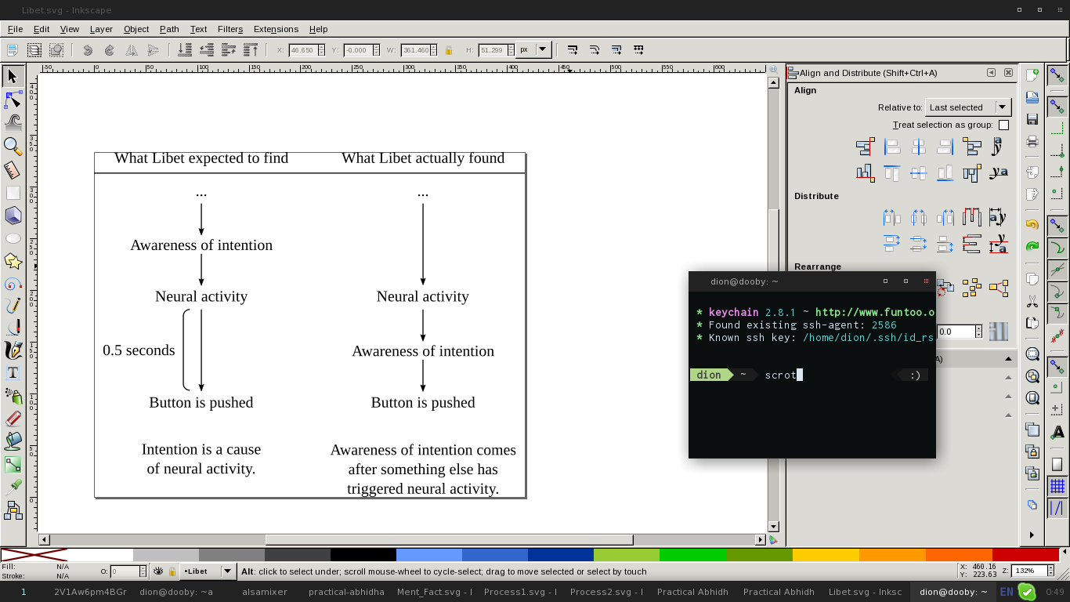Open the Path menu
The width and height of the screenshot is (1070, 602).
[169, 29]
